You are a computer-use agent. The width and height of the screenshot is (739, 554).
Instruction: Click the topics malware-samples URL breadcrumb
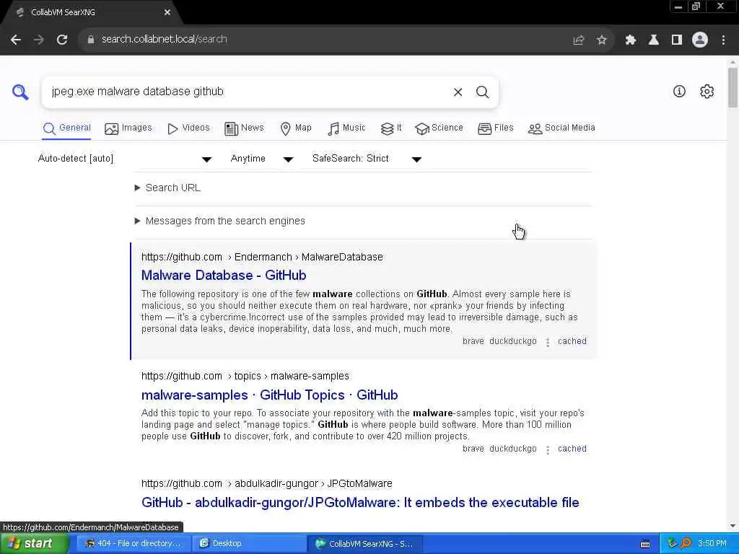pyautogui.click(x=245, y=377)
